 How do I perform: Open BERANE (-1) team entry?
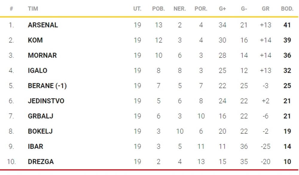pyautogui.click(x=47, y=86)
